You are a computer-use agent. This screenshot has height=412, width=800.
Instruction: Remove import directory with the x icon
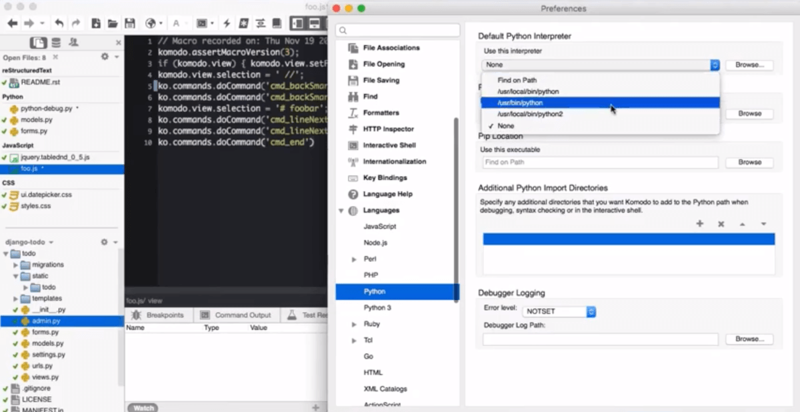point(721,224)
